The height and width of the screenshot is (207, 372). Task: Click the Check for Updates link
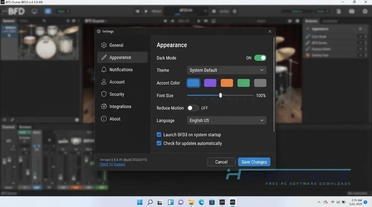click(112, 164)
